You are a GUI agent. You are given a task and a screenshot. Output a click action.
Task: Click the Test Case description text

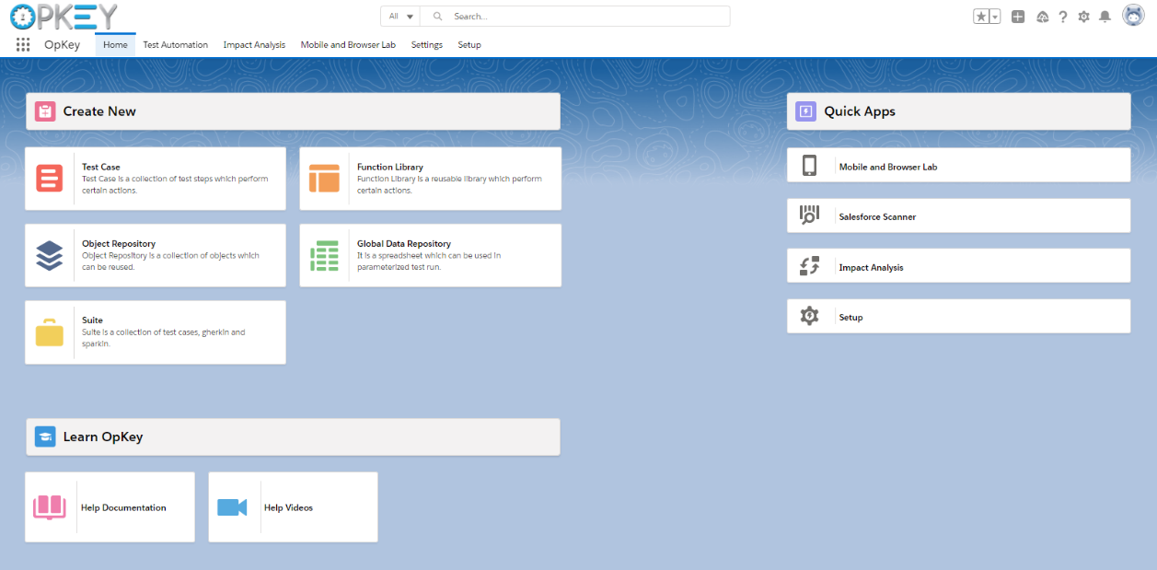coord(175,184)
